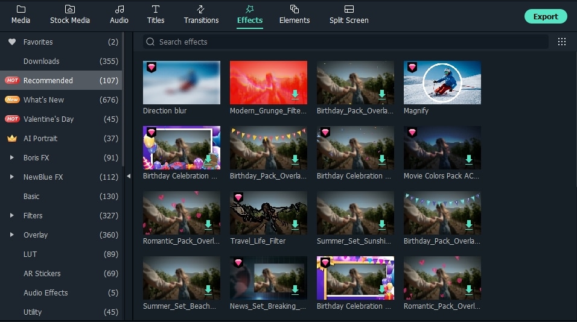Select the Summer_Set_Beach effect thumbnail
The image size is (577, 322).
(182, 278)
